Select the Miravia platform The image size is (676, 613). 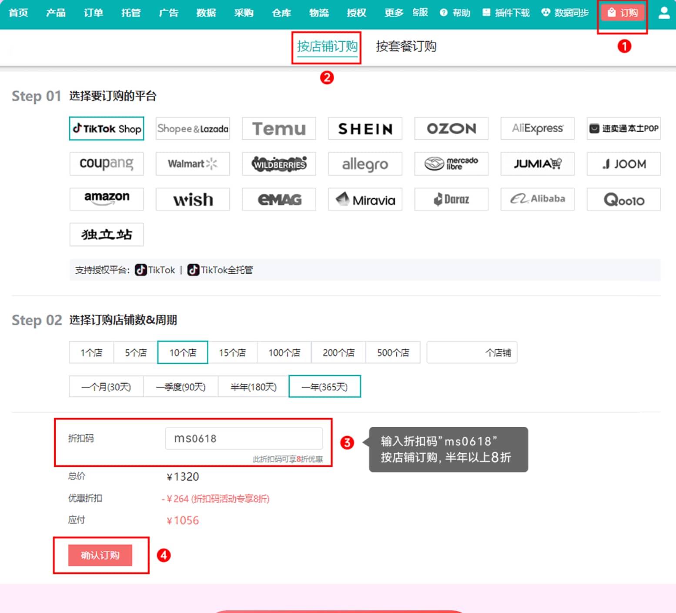(x=365, y=199)
